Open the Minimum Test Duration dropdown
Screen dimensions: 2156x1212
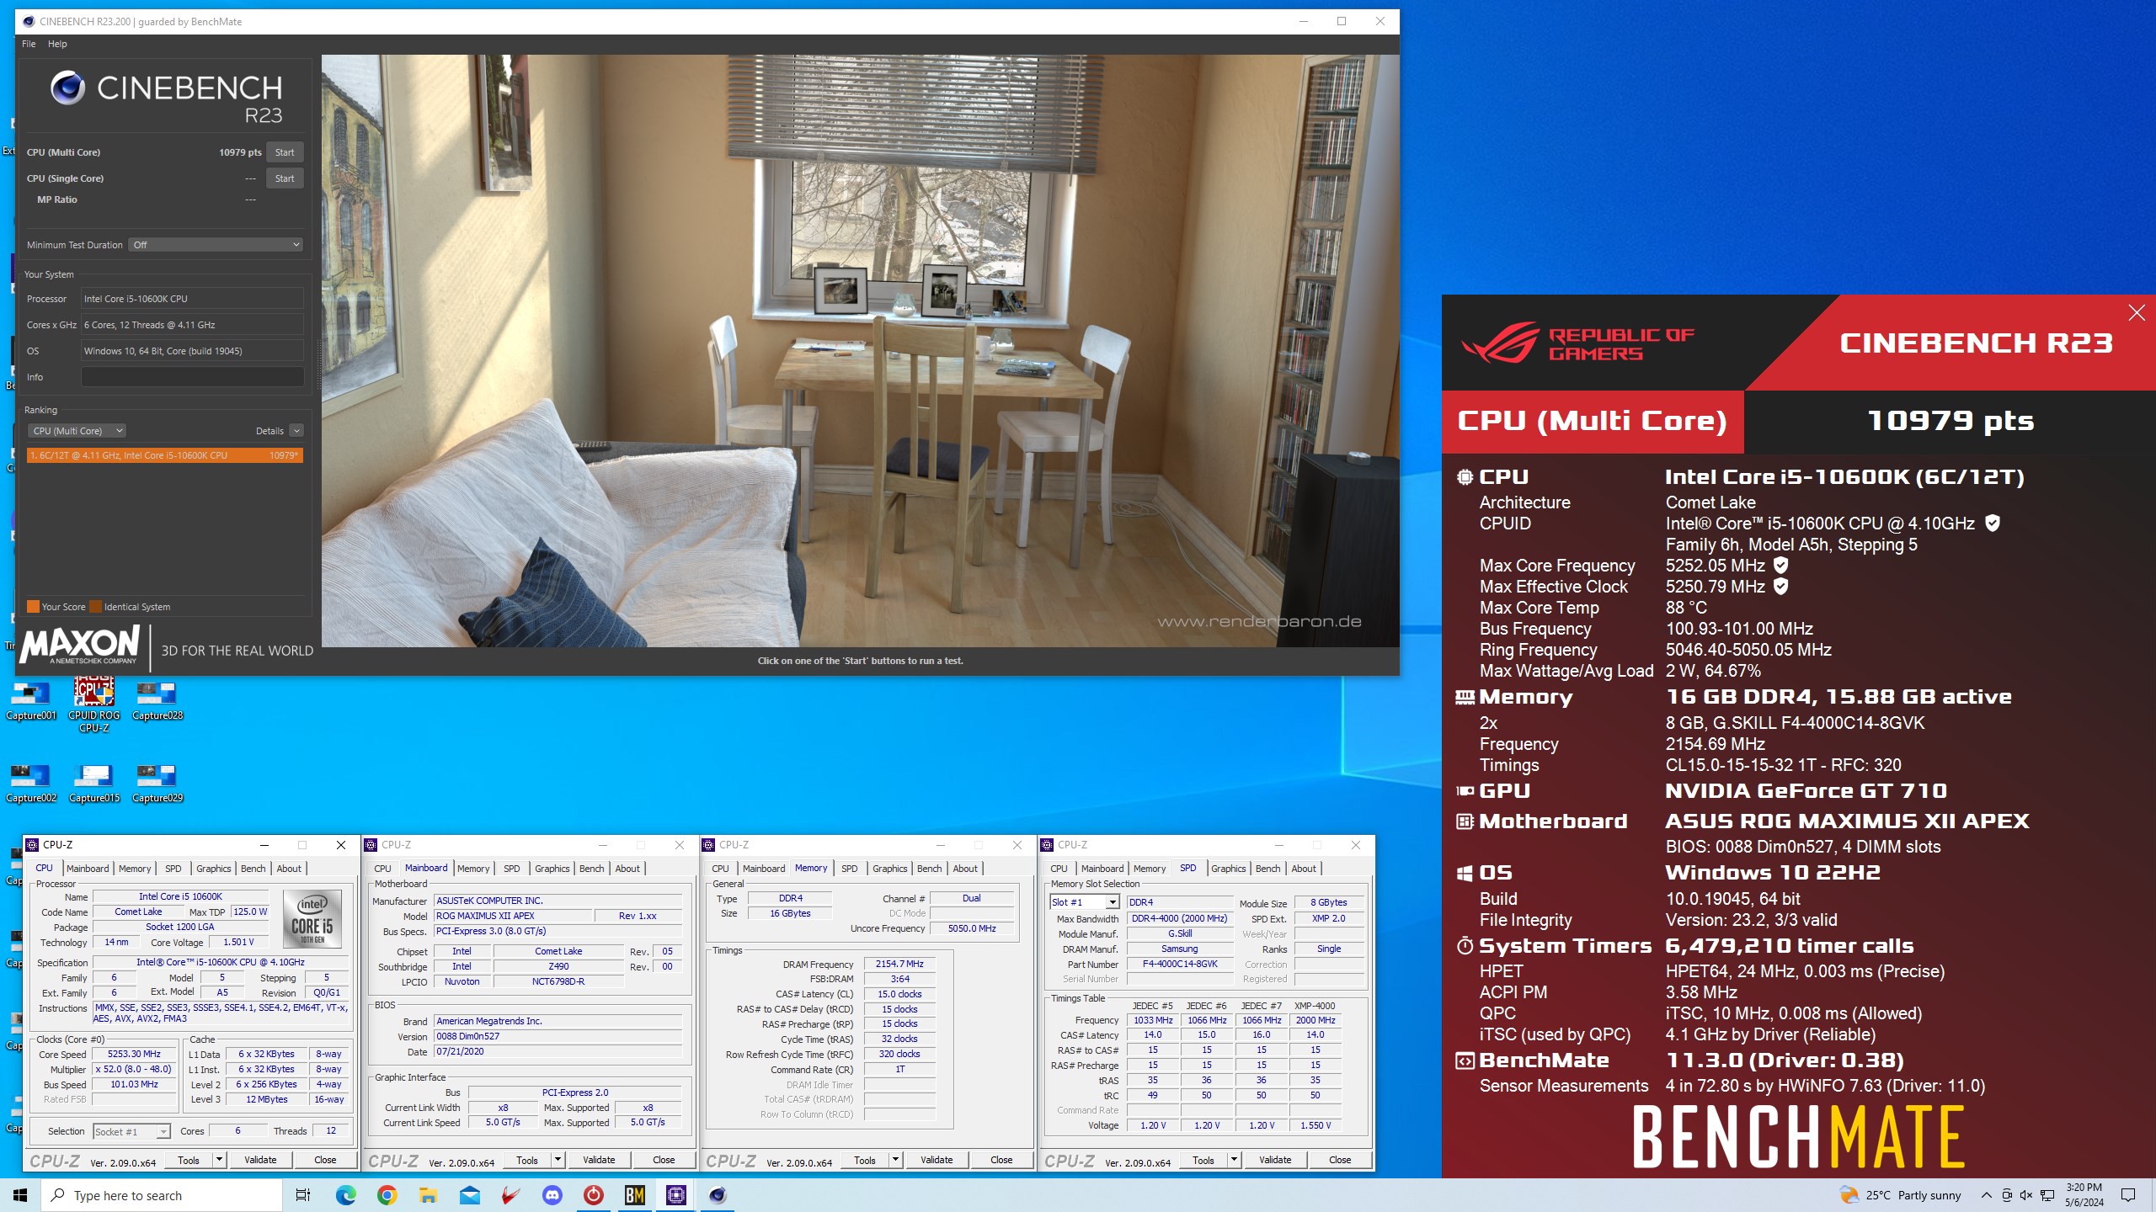(216, 245)
